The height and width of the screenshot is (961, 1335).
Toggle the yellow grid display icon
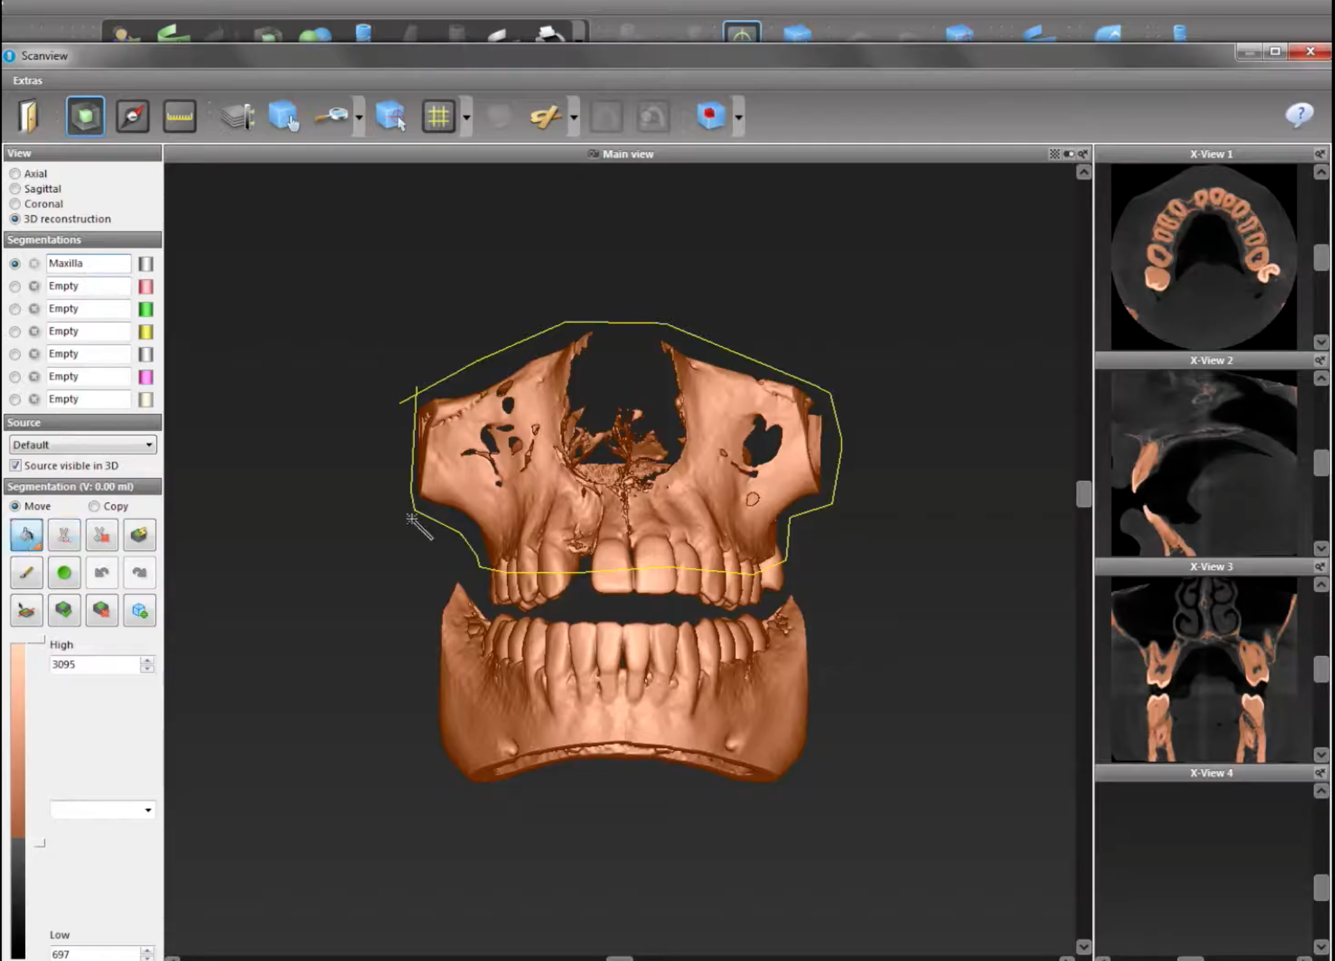coord(438,116)
